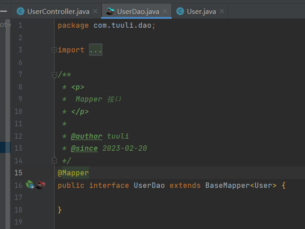Collapse the Javadoc comment from end marker
Screen dimensions: 305x229
click(x=54, y=160)
